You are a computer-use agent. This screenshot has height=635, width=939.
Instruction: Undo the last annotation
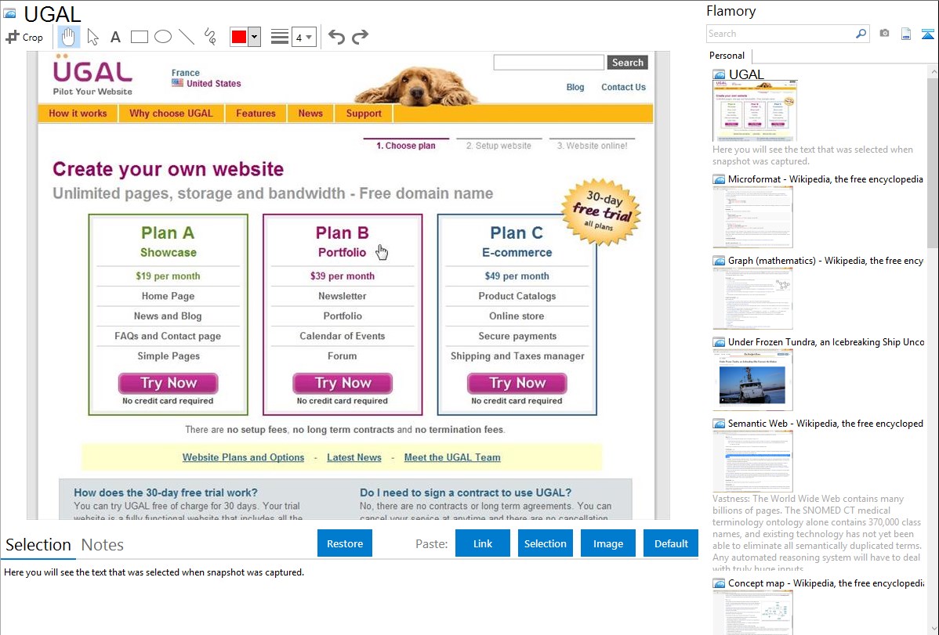336,37
